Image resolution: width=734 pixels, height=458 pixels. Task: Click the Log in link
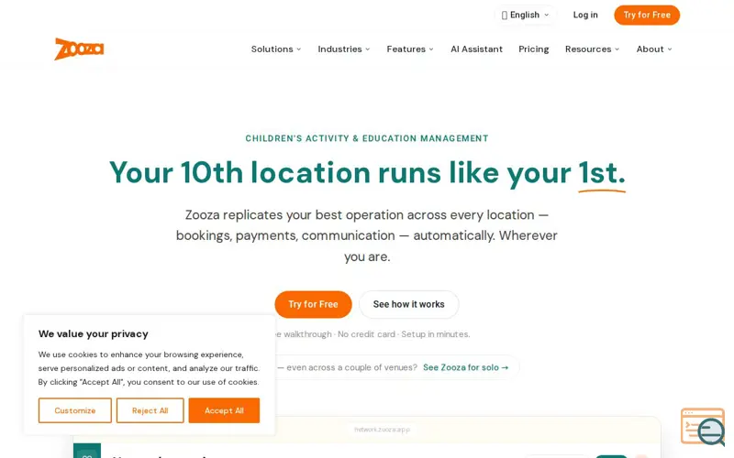[585, 15]
